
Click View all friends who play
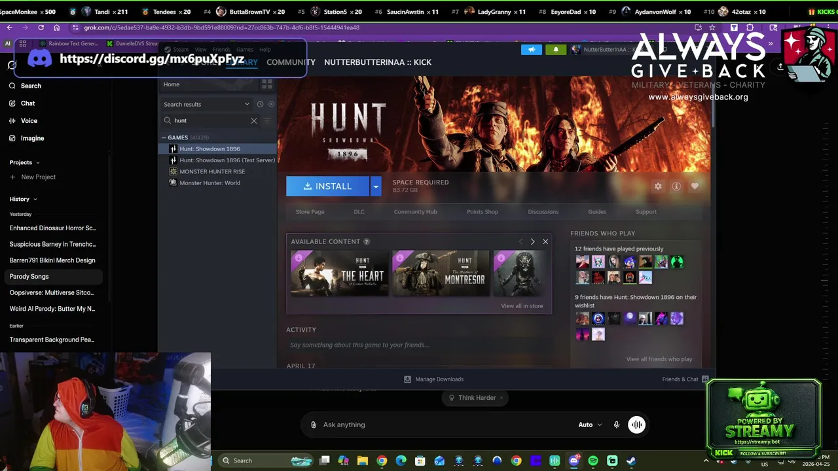[x=659, y=359]
